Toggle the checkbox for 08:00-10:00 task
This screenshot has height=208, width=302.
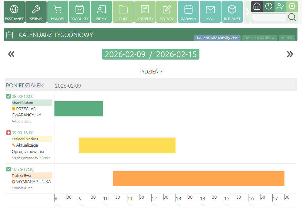(8, 96)
